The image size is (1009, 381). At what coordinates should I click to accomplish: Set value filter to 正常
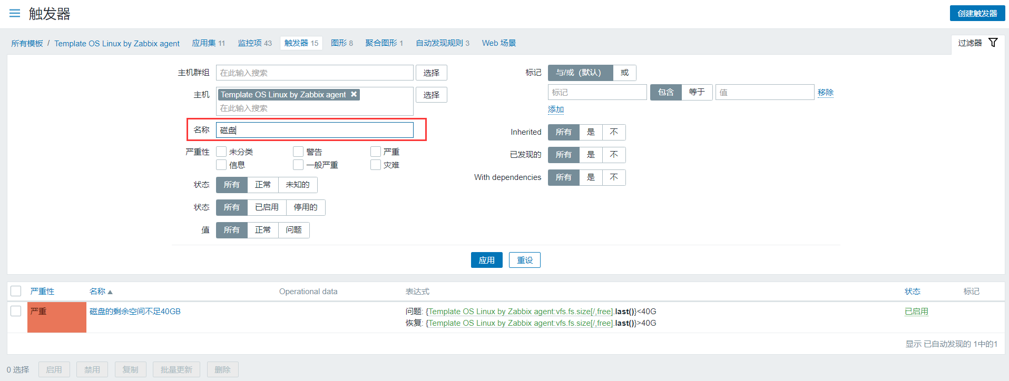tap(263, 230)
